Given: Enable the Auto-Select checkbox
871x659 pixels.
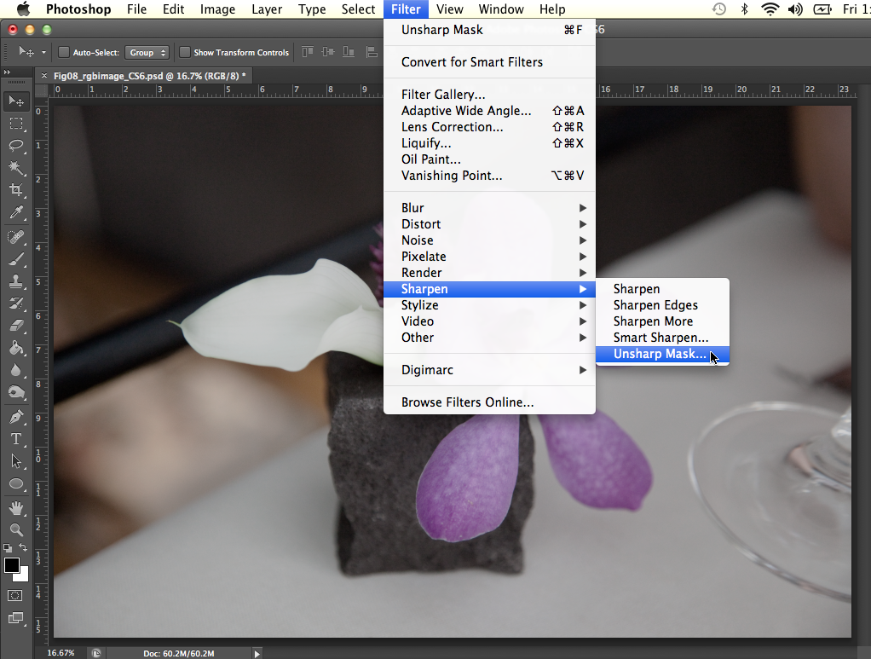Looking at the screenshot, I should [x=64, y=53].
